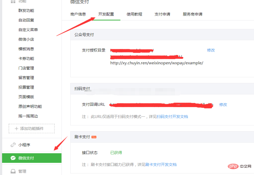
Task: Open 自动回复 in the sidebar
Action: click(x=26, y=20)
